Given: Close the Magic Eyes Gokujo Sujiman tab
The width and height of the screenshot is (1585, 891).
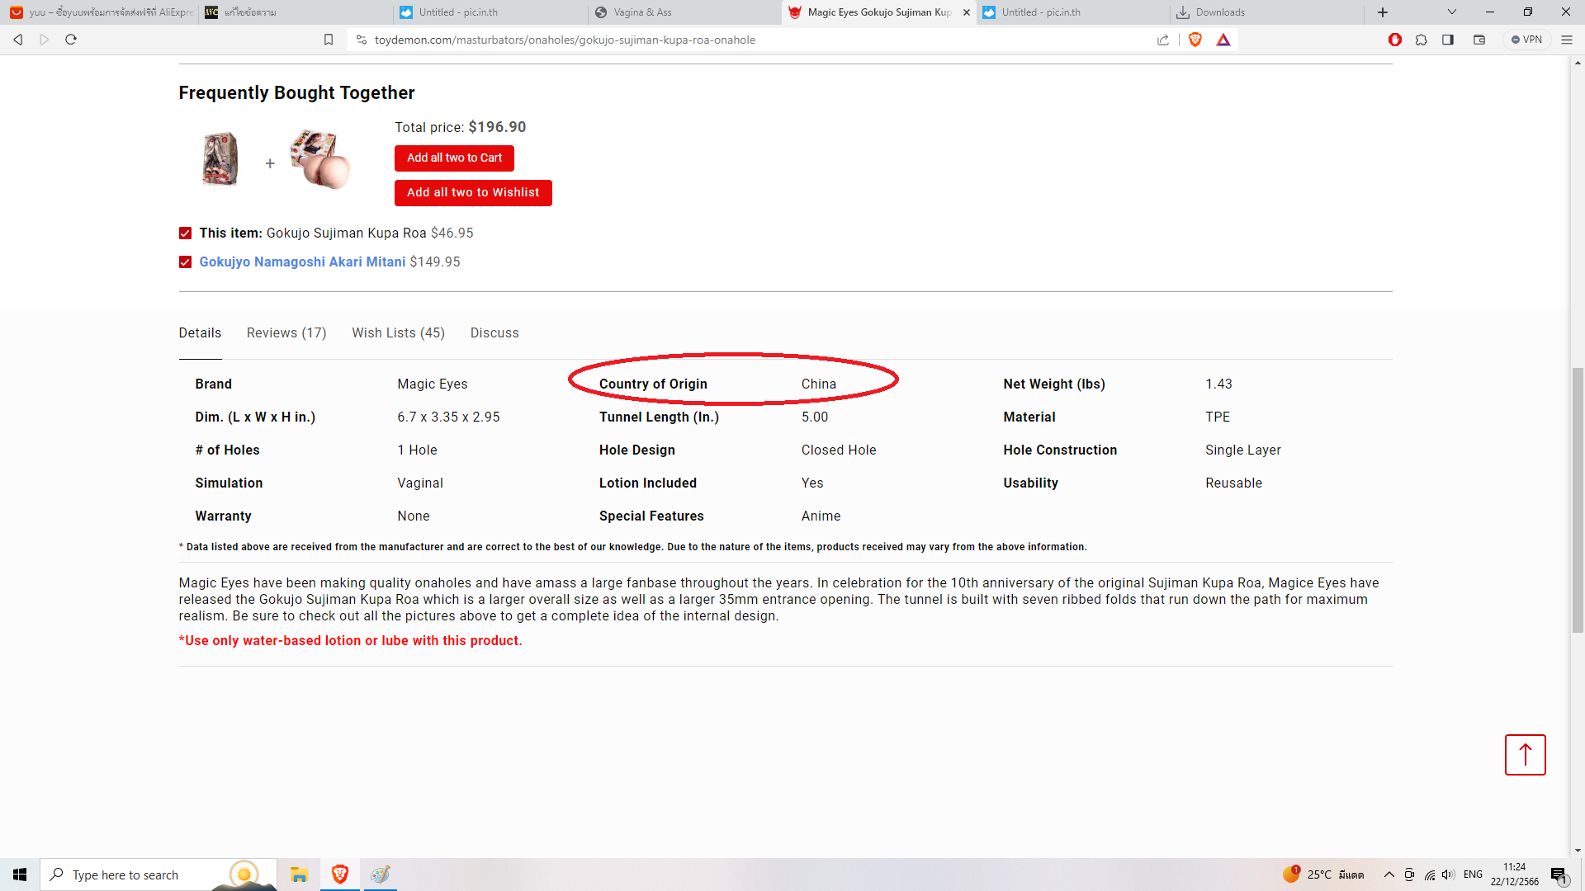Looking at the screenshot, I should coord(967,12).
